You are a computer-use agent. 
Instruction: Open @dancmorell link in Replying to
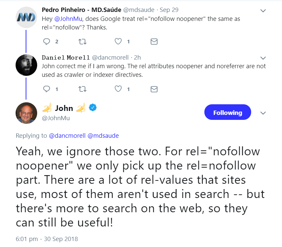click(67, 135)
